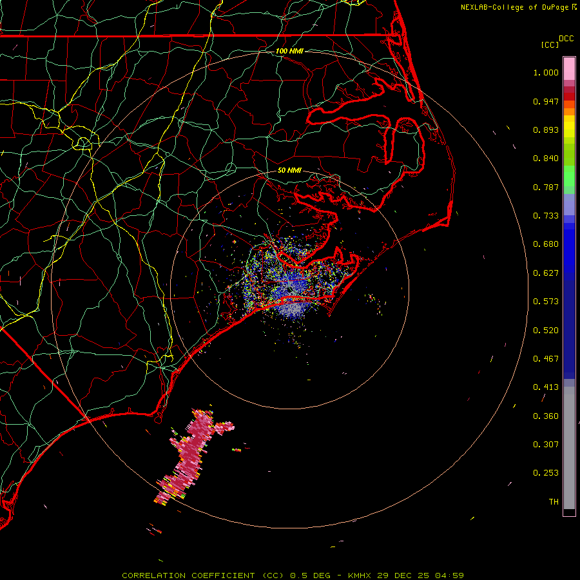Select the 0.627 scale value
The width and height of the screenshot is (580, 580).
pos(546,273)
